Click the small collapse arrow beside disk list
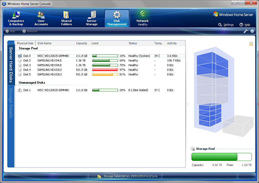The height and width of the screenshot is (183, 259). pyautogui.click(x=188, y=104)
